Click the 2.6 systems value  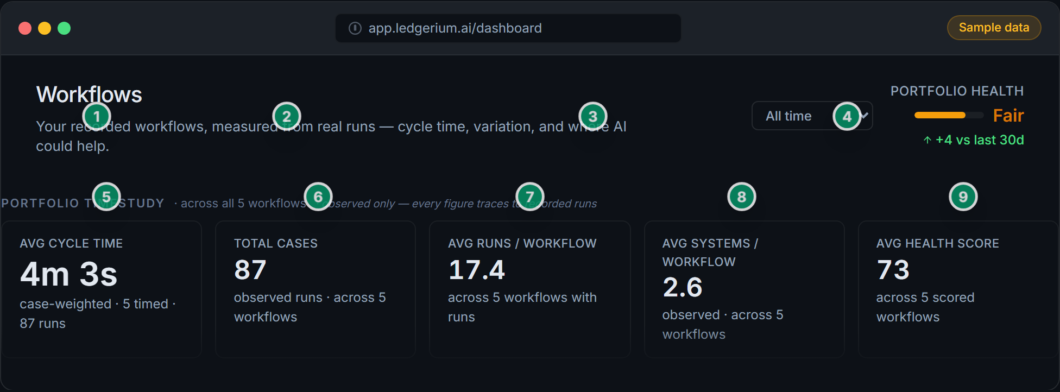(x=683, y=287)
